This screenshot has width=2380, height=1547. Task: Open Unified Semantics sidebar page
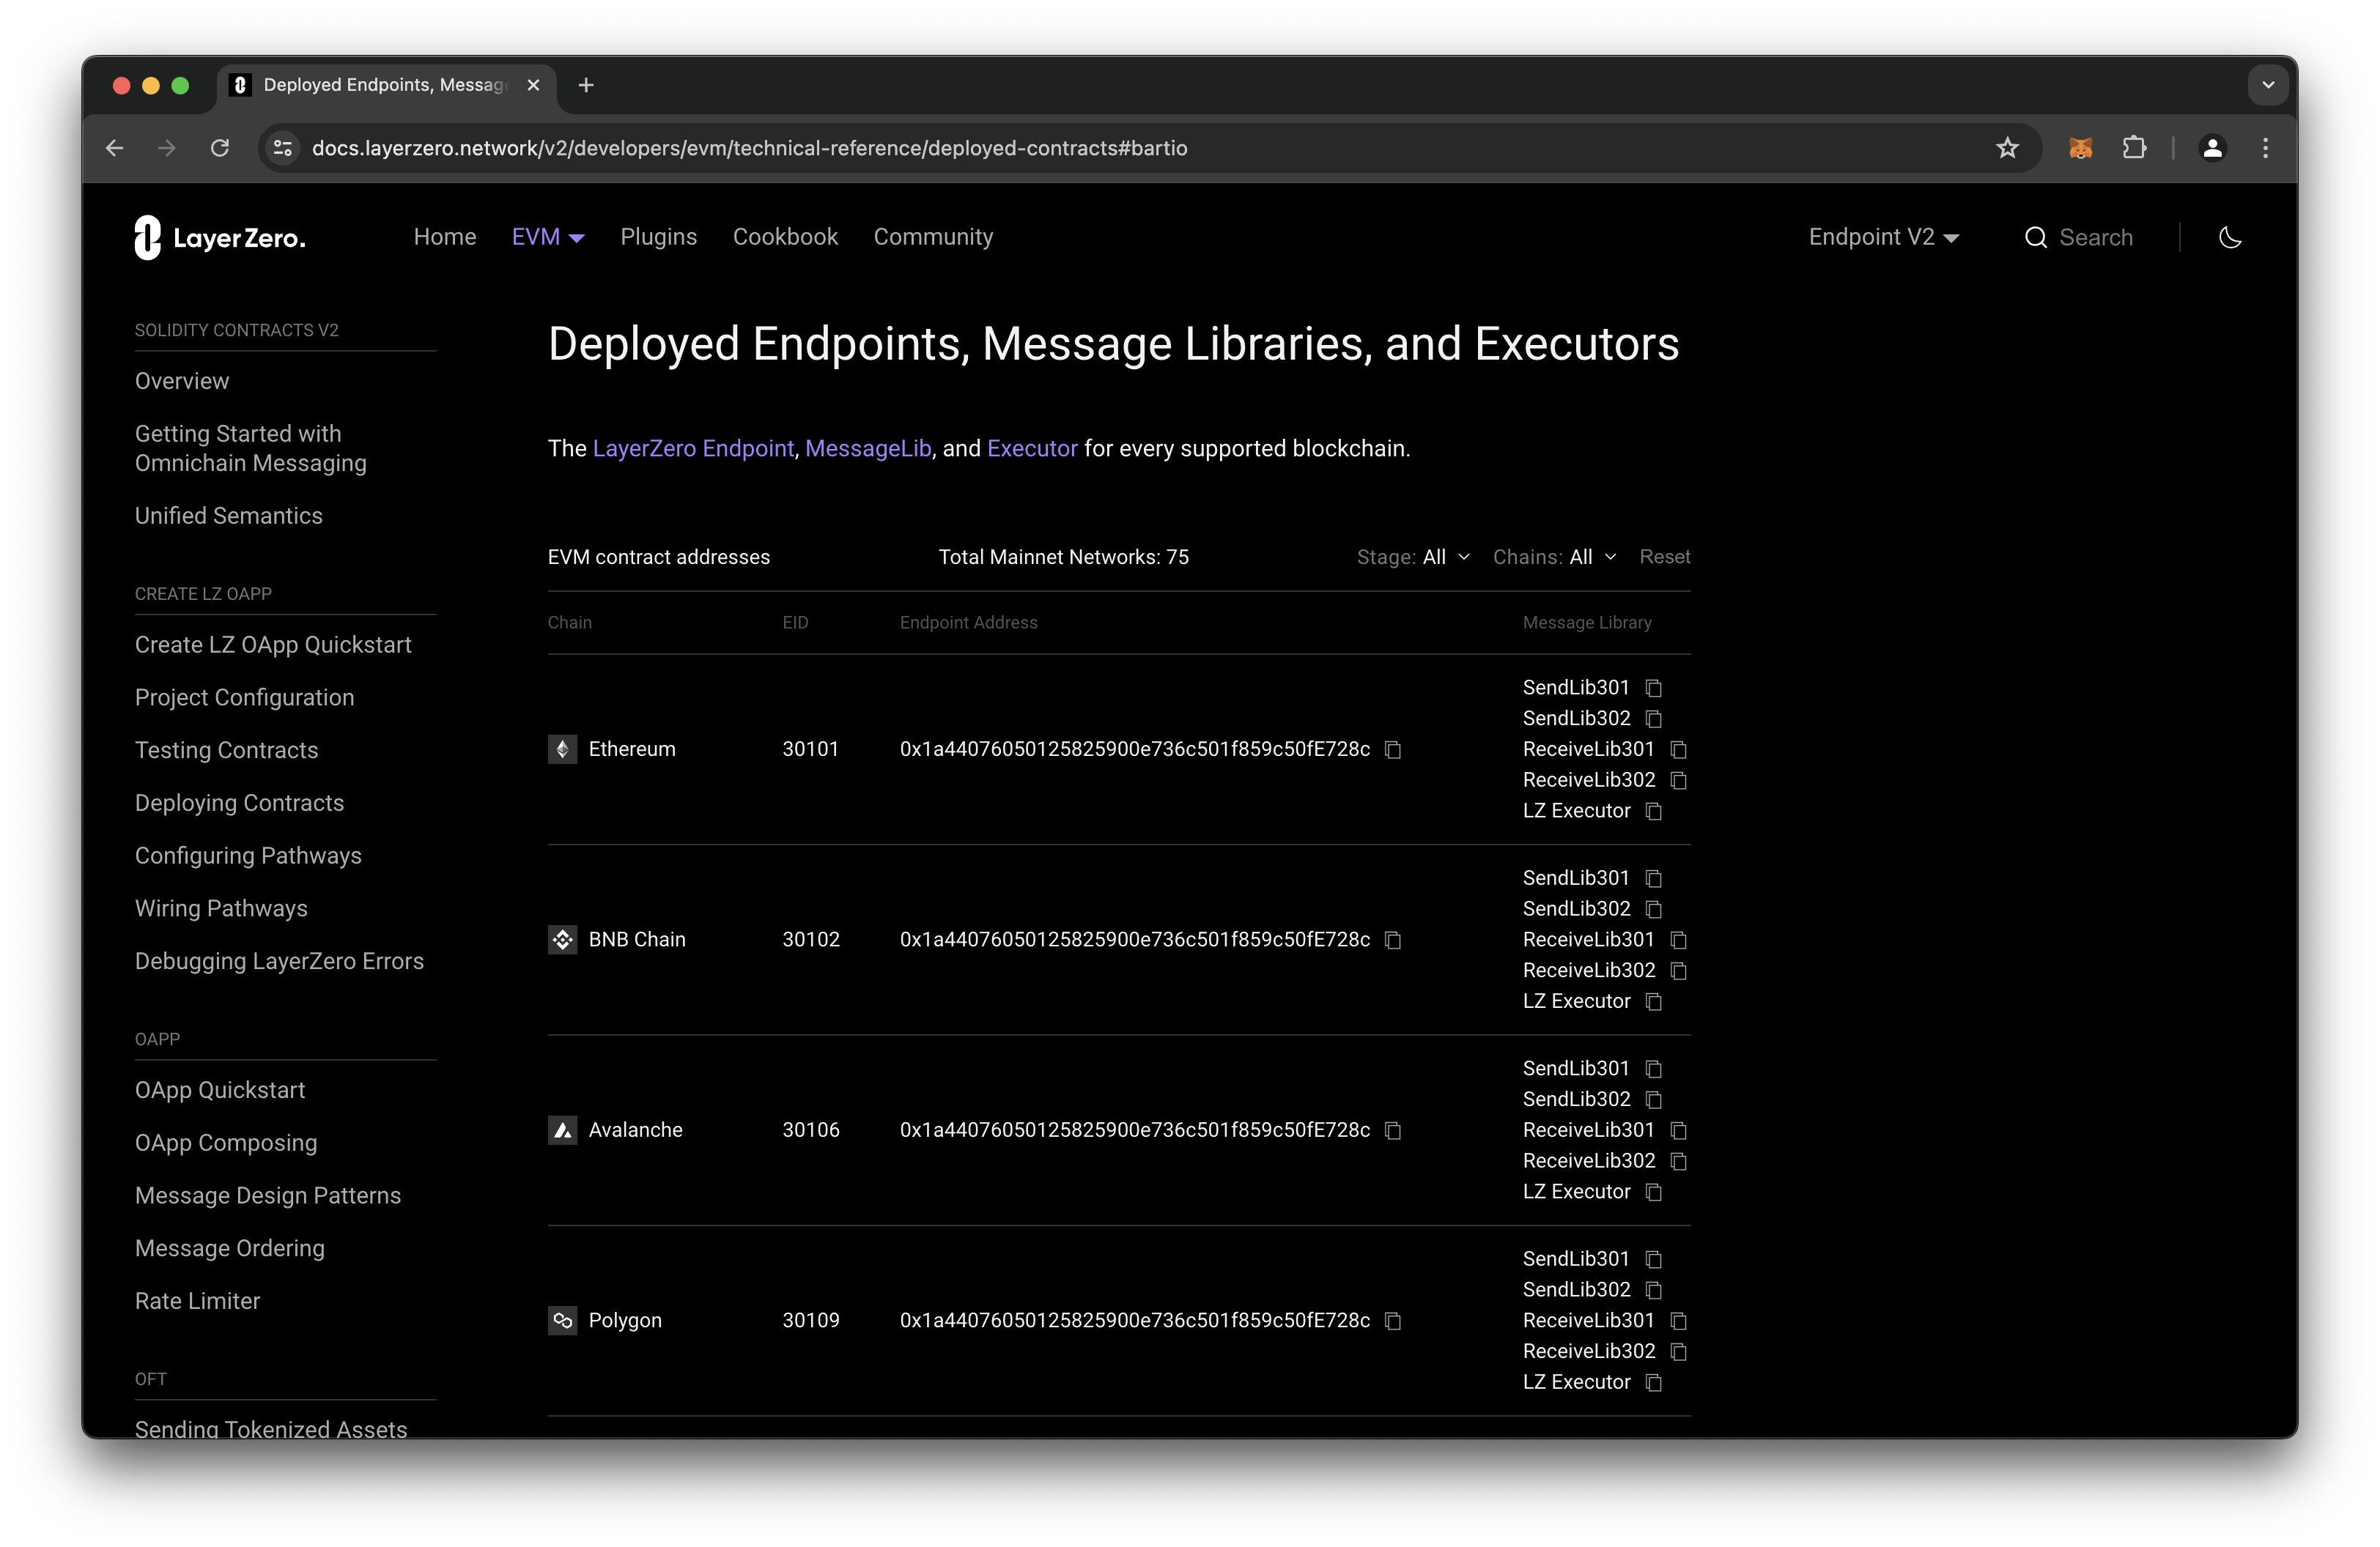[x=229, y=516]
